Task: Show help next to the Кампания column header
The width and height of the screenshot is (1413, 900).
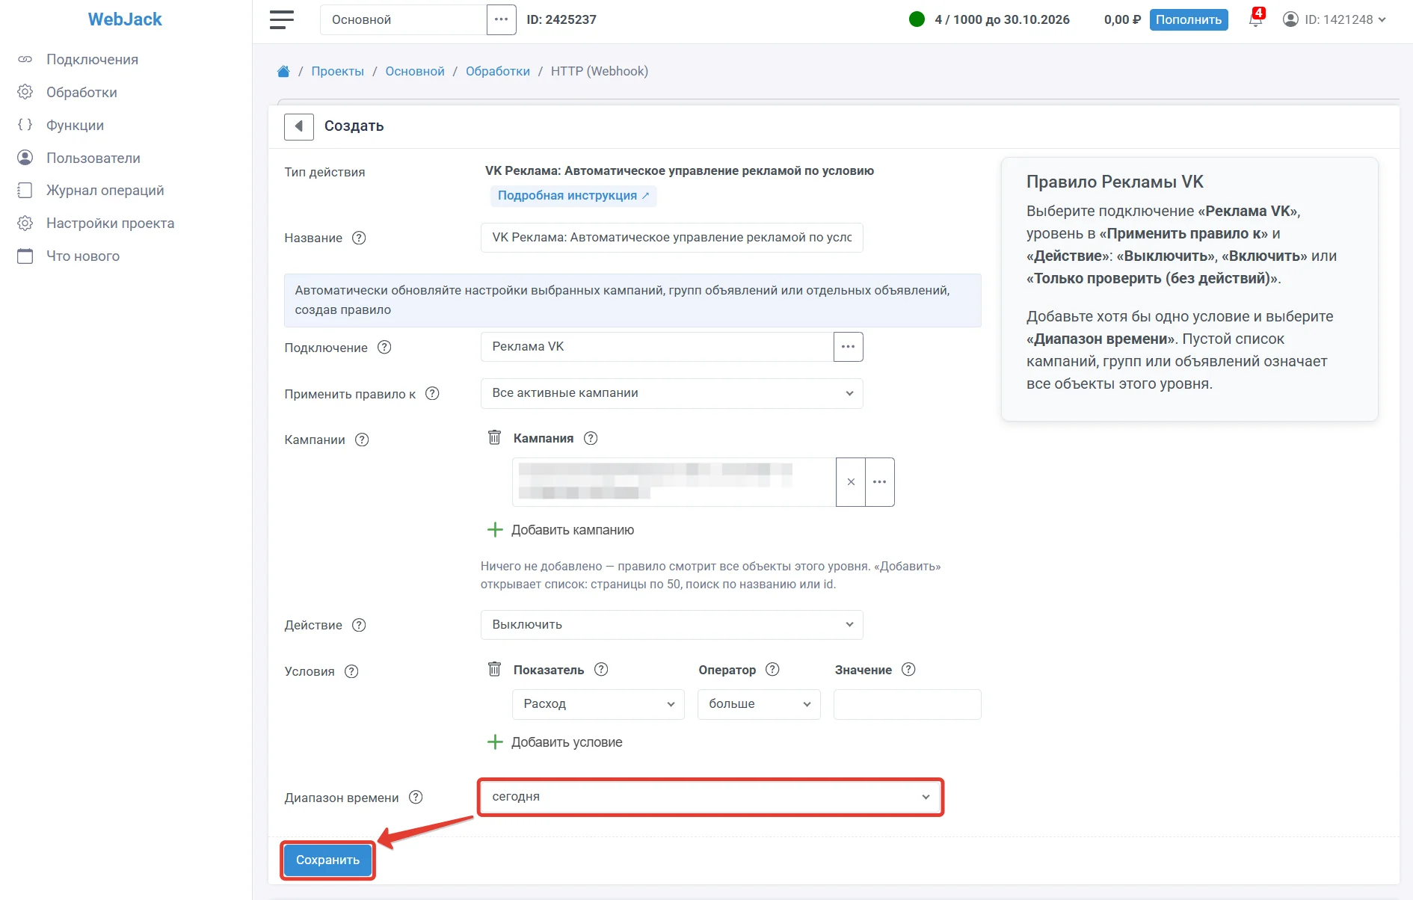Action: coord(591,438)
